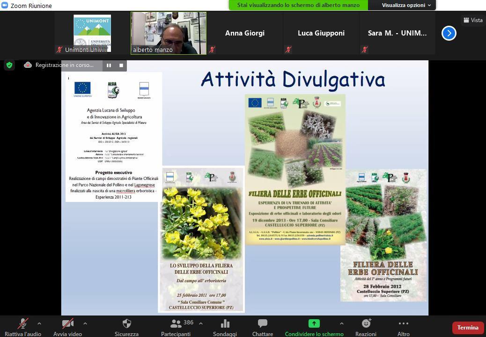Click 'Attività Divulgativa' slide title

pyautogui.click(x=293, y=79)
